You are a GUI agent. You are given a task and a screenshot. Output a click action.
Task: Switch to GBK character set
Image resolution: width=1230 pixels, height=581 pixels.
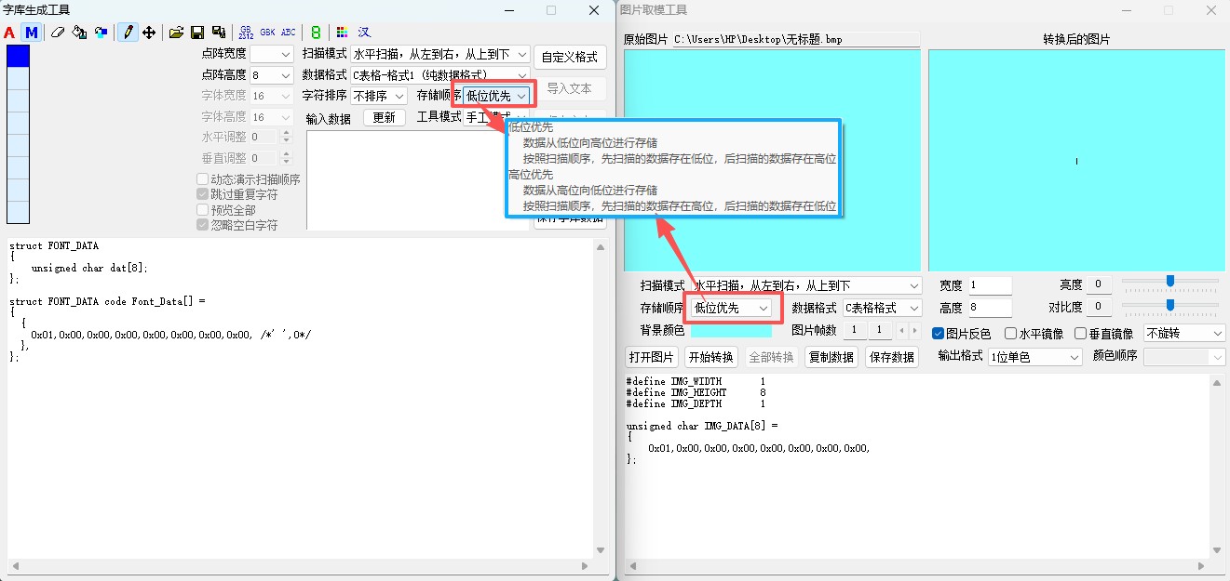click(x=267, y=32)
